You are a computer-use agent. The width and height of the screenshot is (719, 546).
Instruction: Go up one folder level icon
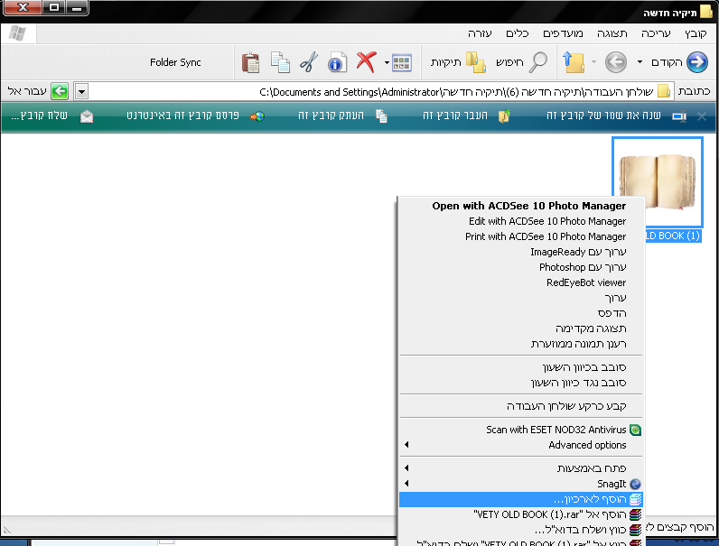(574, 62)
